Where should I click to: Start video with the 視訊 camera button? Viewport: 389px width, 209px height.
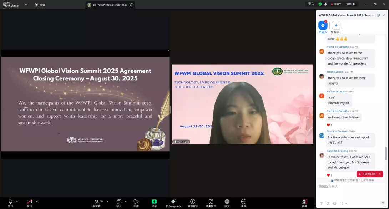click(x=29, y=203)
